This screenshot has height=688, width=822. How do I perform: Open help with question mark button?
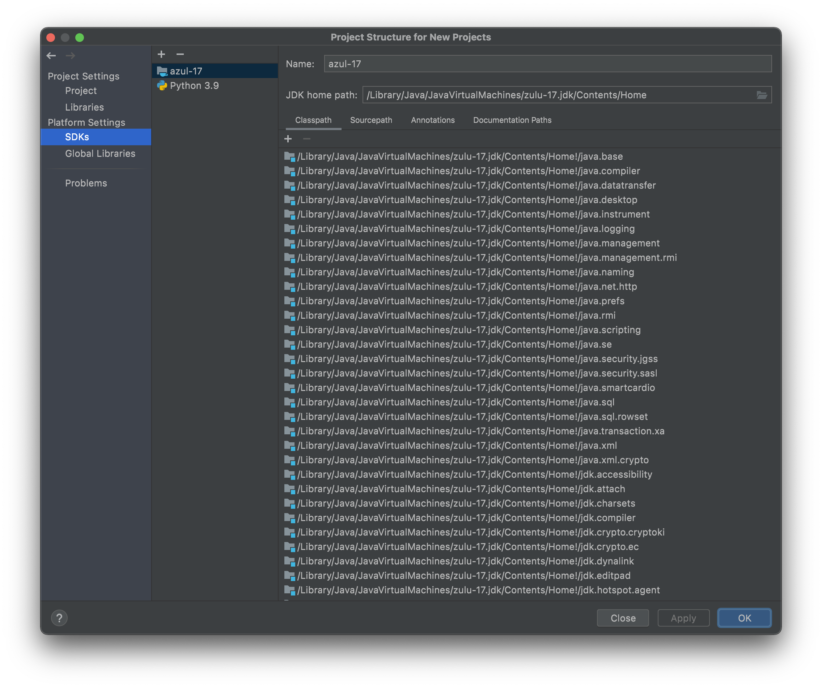pos(59,618)
